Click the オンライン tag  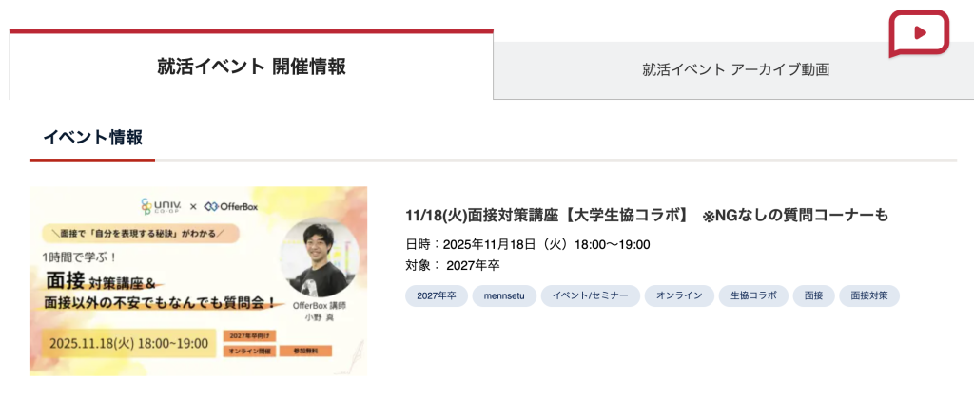[x=679, y=295]
